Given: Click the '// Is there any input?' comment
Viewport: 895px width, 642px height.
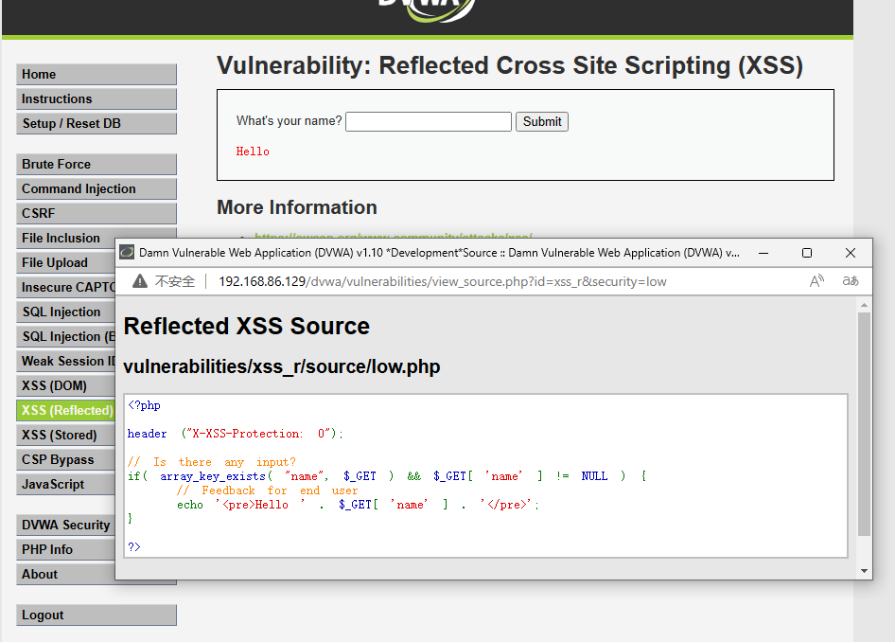Looking at the screenshot, I should pos(212,461).
